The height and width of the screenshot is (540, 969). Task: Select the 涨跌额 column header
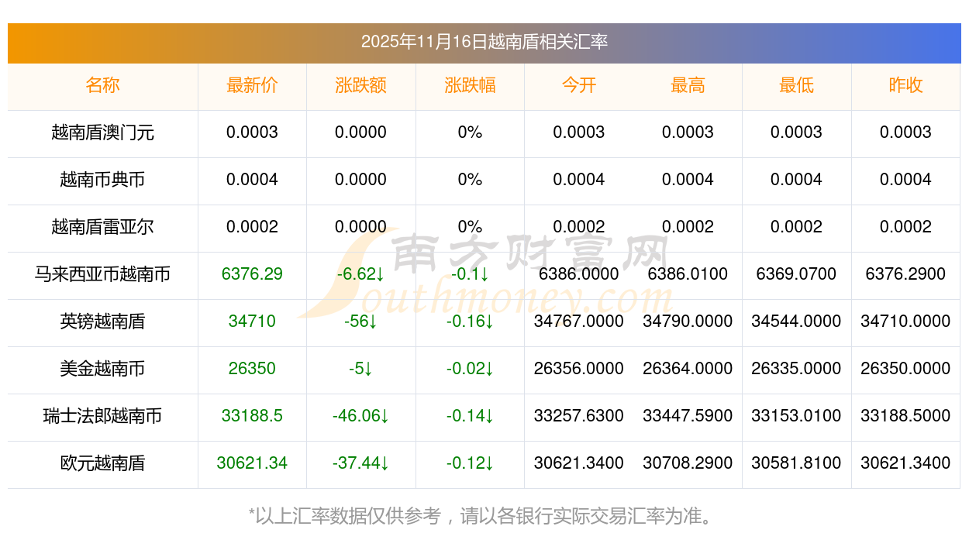(360, 85)
